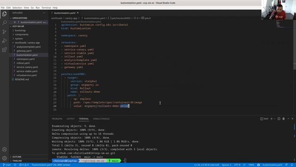The height and width of the screenshot is (167, 296).
Task: Open analysistemplate.yaml in explorer
Action: (29, 47)
